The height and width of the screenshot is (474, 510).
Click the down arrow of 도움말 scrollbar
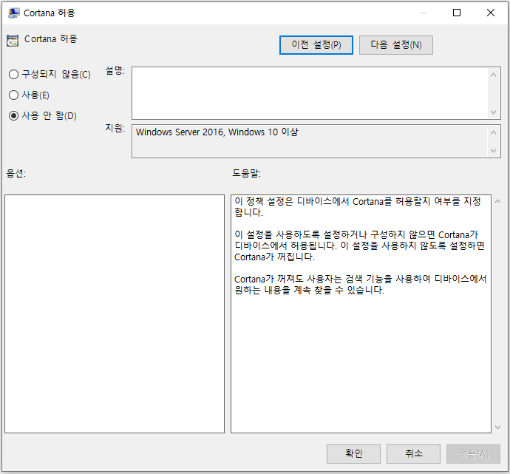pyautogui.click(x=497, y=427)
